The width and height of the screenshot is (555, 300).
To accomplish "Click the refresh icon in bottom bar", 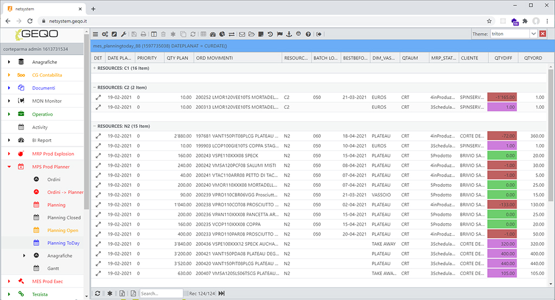I will (97, 294).
